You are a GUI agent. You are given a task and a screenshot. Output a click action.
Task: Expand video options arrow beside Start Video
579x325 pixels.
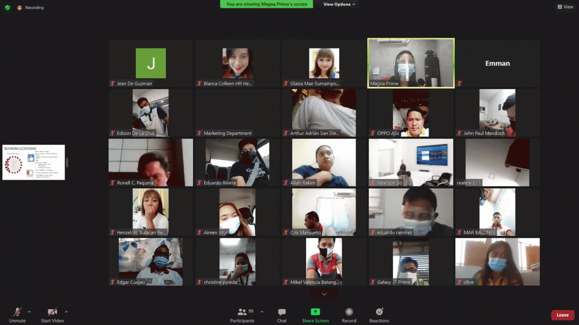66,312
